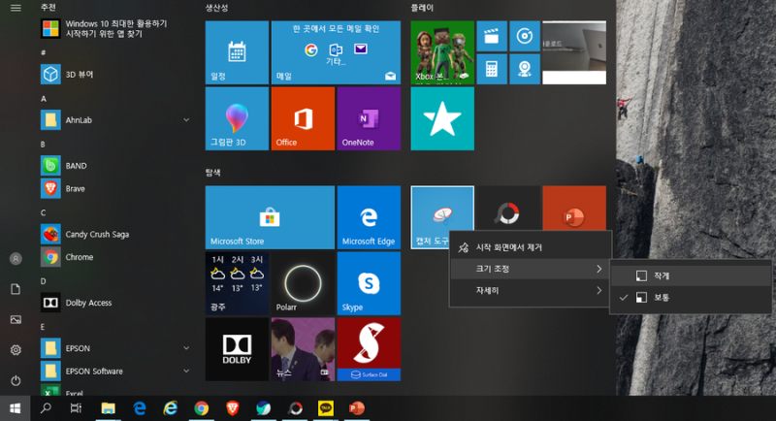Click the letter D index header
The width and height of the screenshot is (776, 421).
pyautogui.click(x=44, y=281)
